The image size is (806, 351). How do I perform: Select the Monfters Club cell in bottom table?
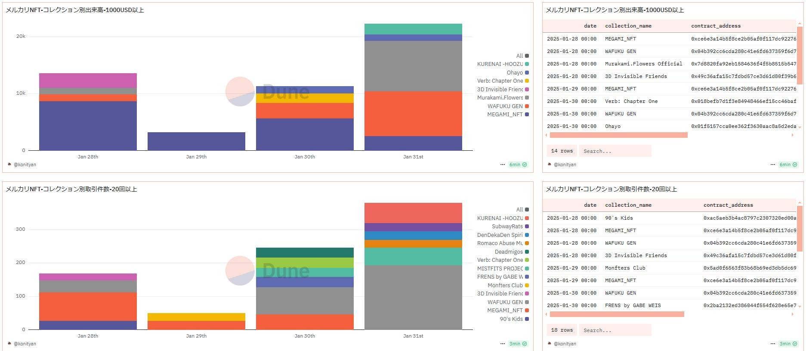pos(625,268)
